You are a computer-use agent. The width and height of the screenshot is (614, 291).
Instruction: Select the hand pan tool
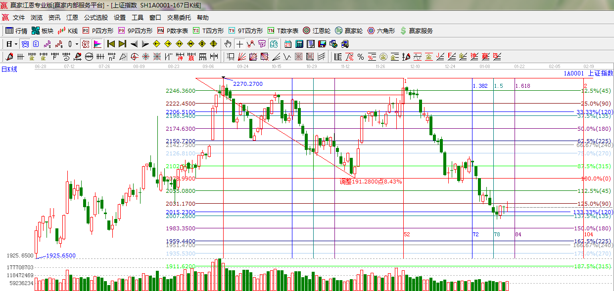click(x=228, y=44)
